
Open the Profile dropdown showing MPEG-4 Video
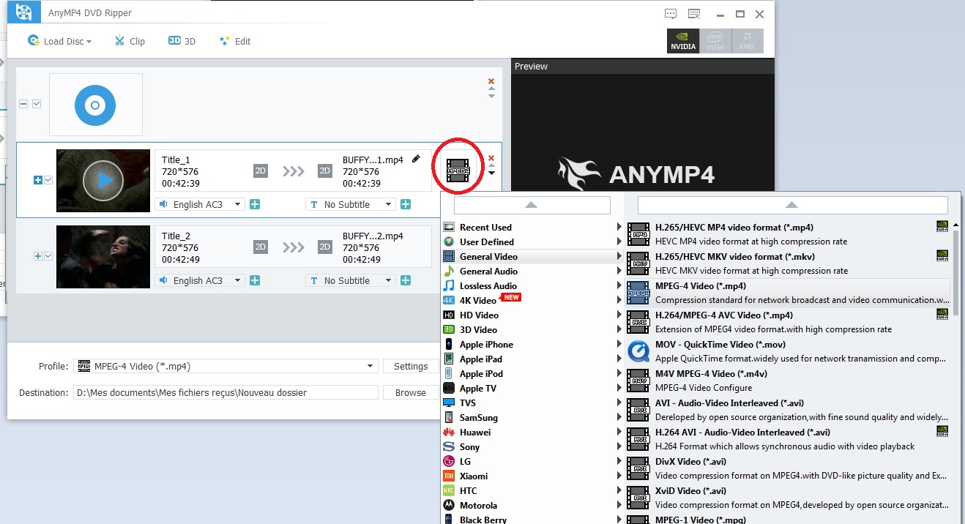coord(226,366)
